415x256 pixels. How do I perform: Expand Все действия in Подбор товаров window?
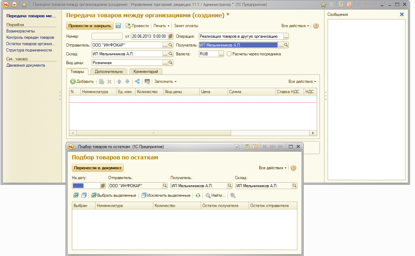[x=273, y=168]
